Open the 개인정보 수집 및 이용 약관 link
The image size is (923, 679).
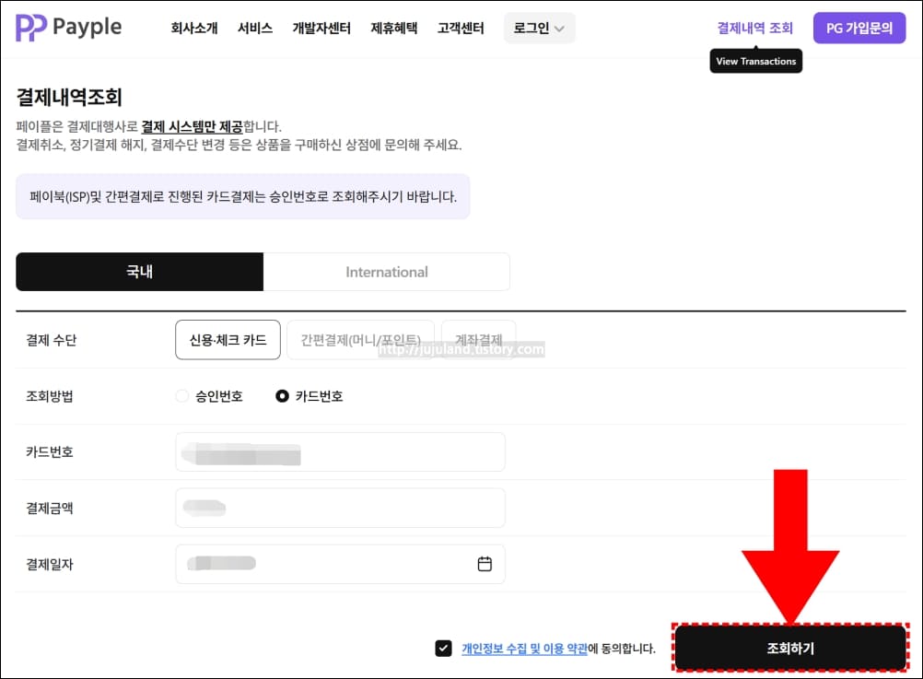point(524,649)
